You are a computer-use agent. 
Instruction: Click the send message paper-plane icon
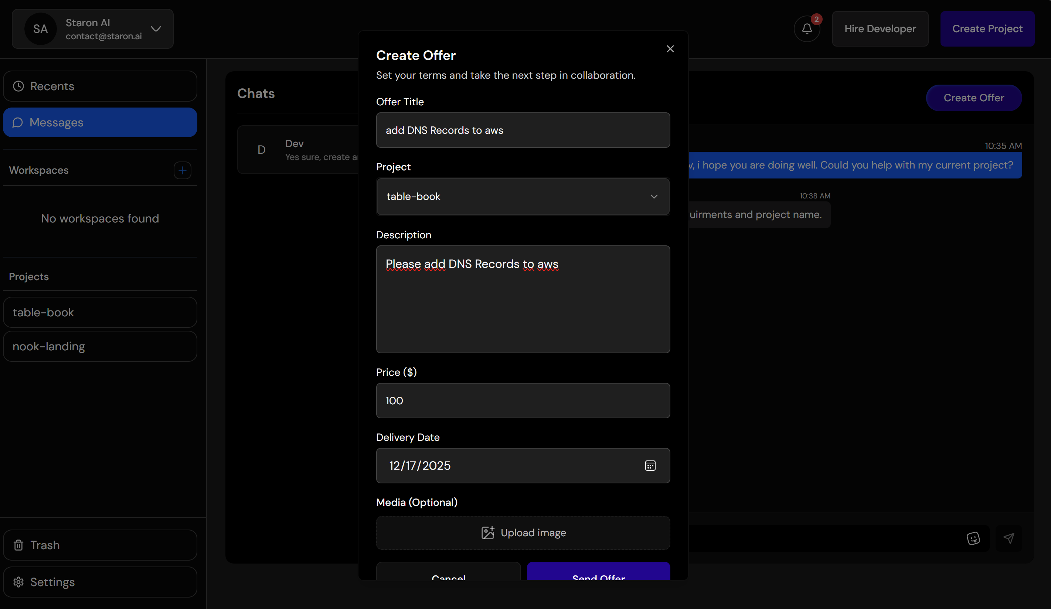pyautogui.click(x=1009, y=538)
